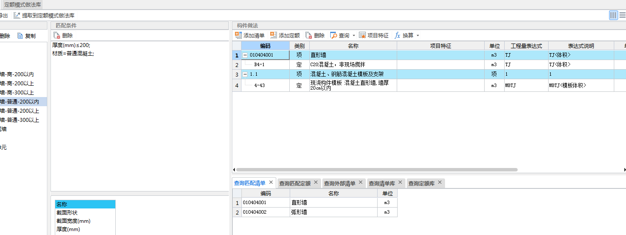Screen dimensions: 626x235
Task: Click the 工程量表达式 column header
Action: coord(526,46)
